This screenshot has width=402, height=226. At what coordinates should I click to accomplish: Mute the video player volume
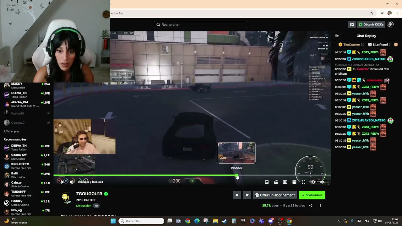(x=72, y=182)
